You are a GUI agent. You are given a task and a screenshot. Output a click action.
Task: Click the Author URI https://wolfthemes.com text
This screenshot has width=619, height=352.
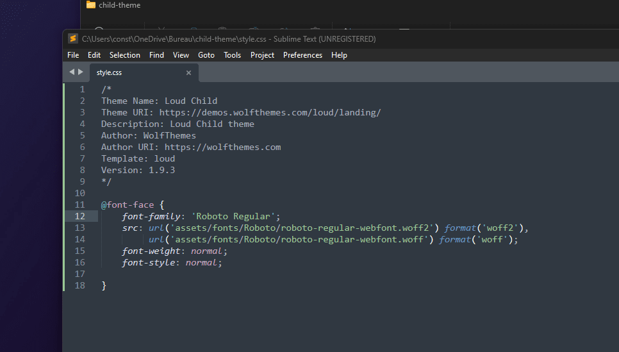222,147
